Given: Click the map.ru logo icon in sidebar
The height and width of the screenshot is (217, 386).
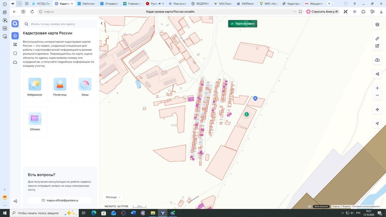Looking at the screenshot, I should tap(15, 24).
